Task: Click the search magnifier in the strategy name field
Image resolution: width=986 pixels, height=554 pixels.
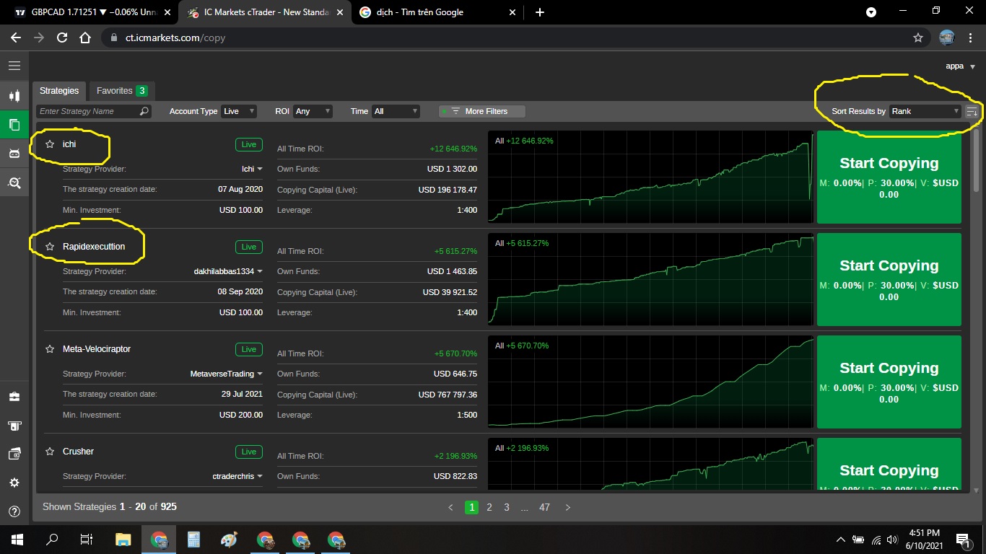Action: 144,111
